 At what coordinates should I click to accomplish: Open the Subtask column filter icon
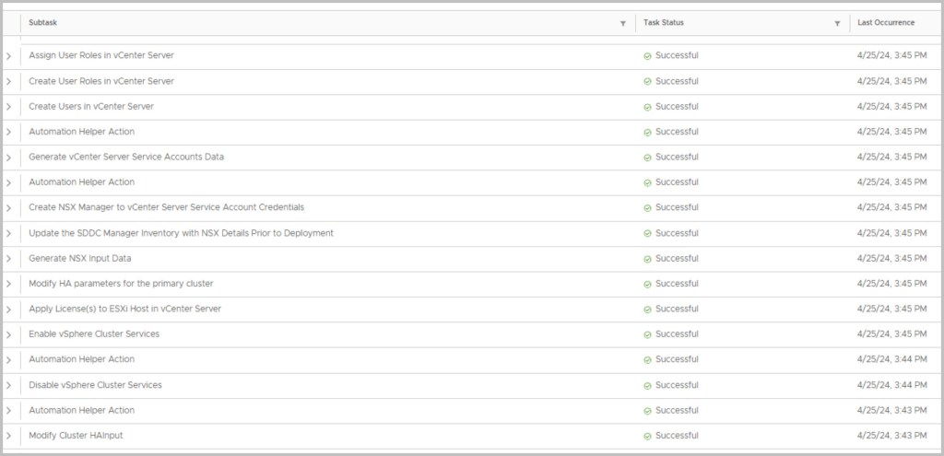[x=623, y=23]
